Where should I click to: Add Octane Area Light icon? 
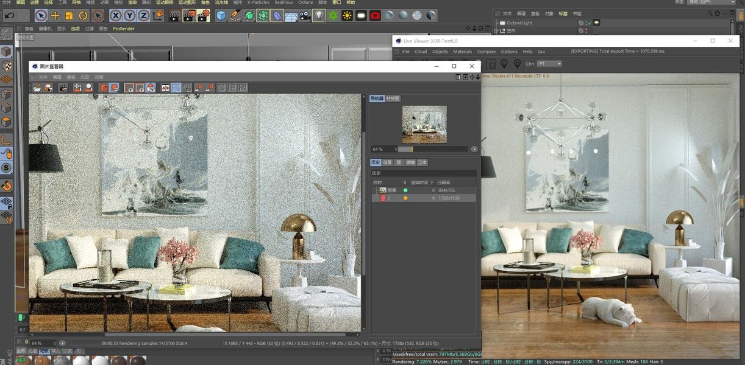point(361,15)
